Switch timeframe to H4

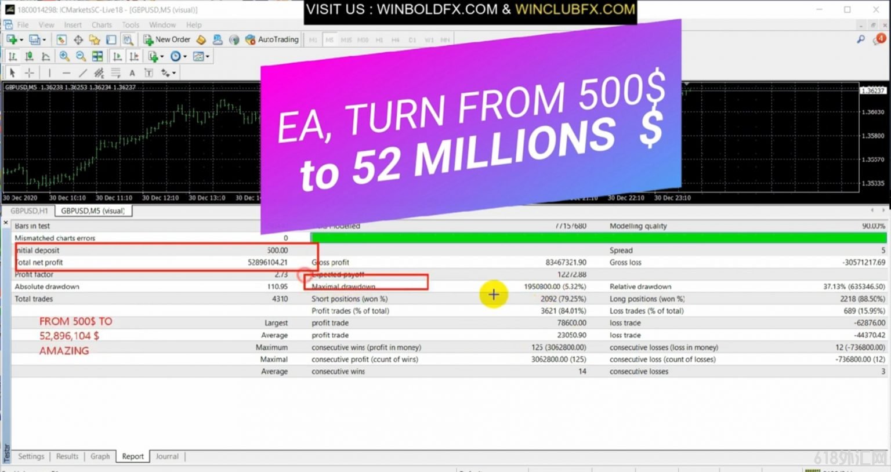(396, 40)
